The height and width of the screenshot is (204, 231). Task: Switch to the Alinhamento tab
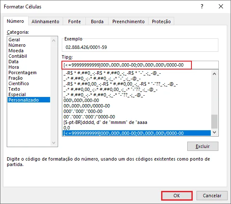point(45,21)
